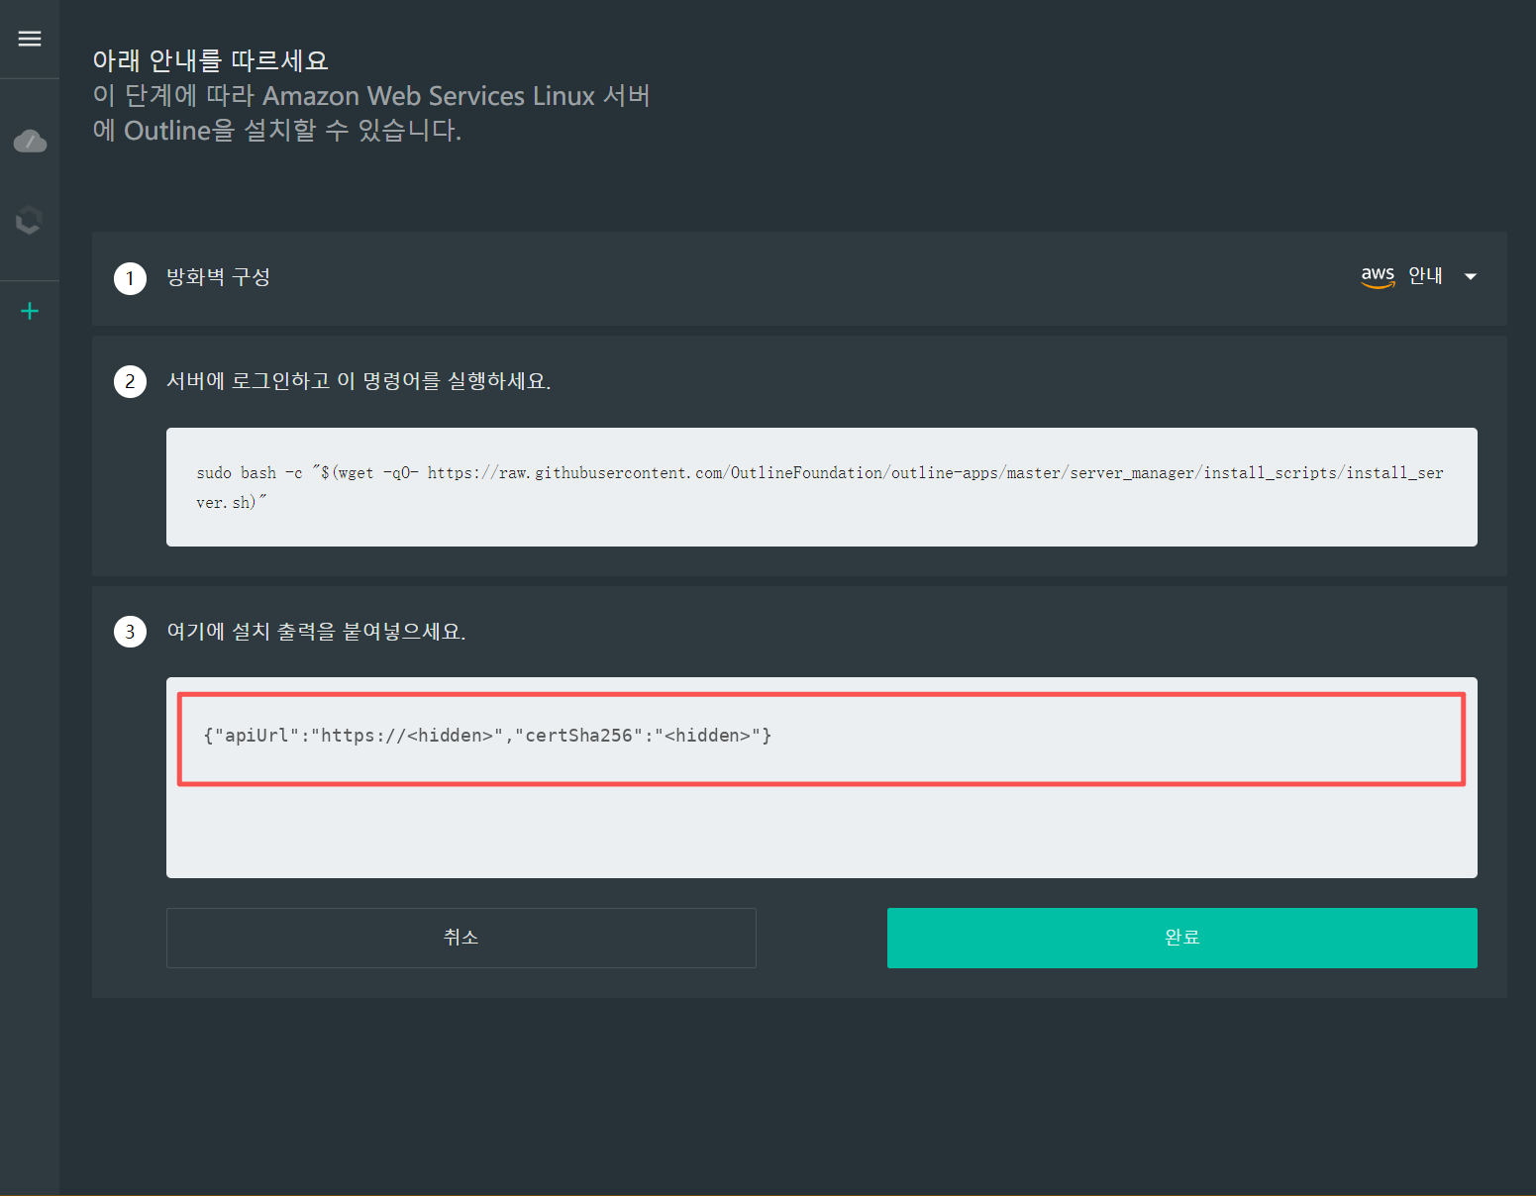This screenshot has height=1196, width=1536.
Task: Open the AWS 안내 guide link
Action: (x=1425, y=276)
